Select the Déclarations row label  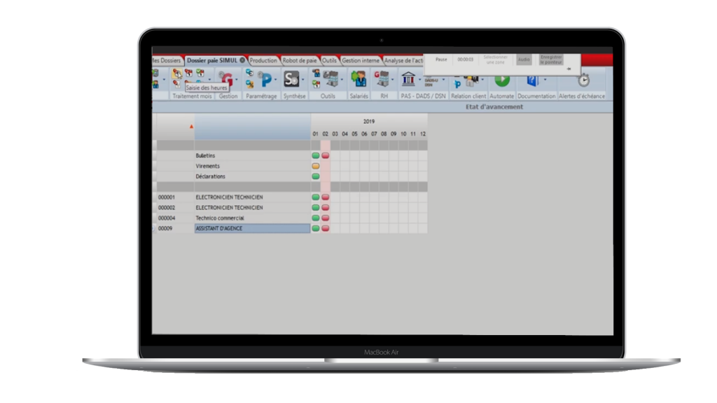click(x=210, y=176)
